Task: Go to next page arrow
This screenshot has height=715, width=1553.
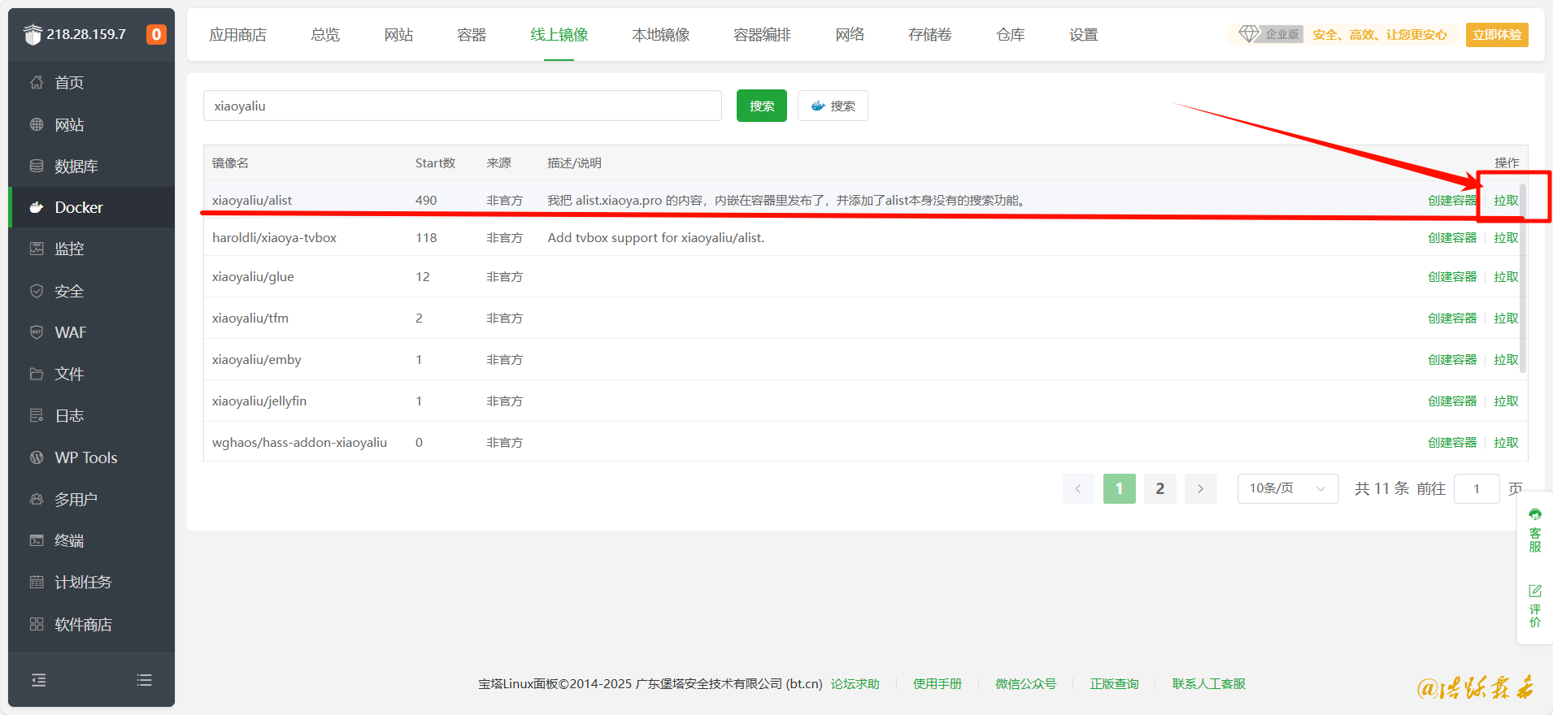Action: [1200, 488]
